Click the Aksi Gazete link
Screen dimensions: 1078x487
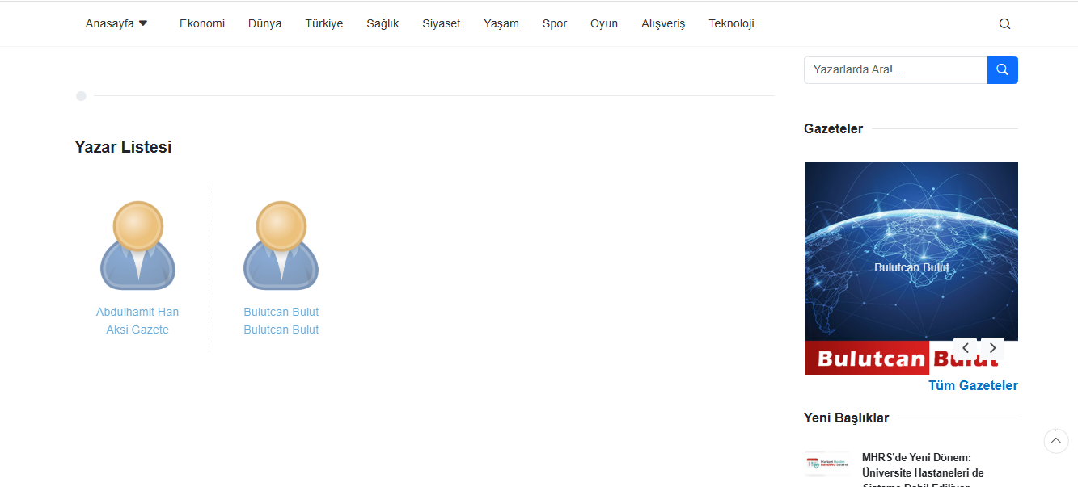pos(137,330)
